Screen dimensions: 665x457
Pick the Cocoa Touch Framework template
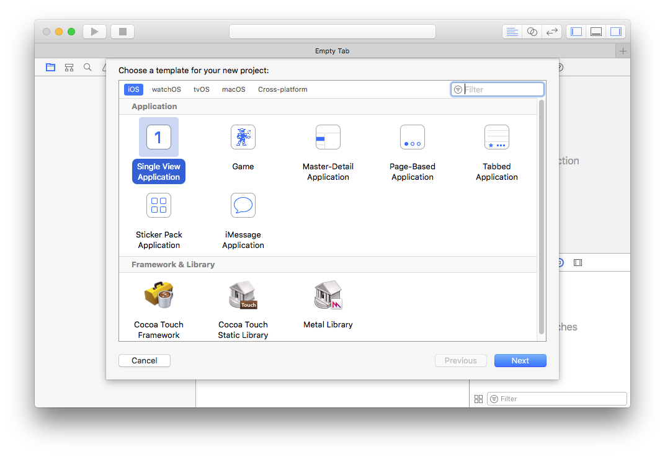159,295
